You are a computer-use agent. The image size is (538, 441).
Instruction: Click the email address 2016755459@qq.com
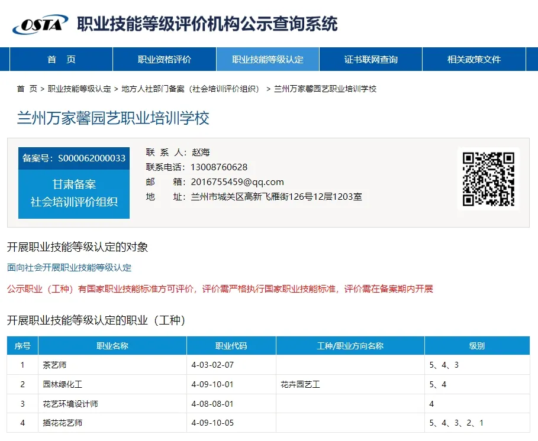point(236,181)
